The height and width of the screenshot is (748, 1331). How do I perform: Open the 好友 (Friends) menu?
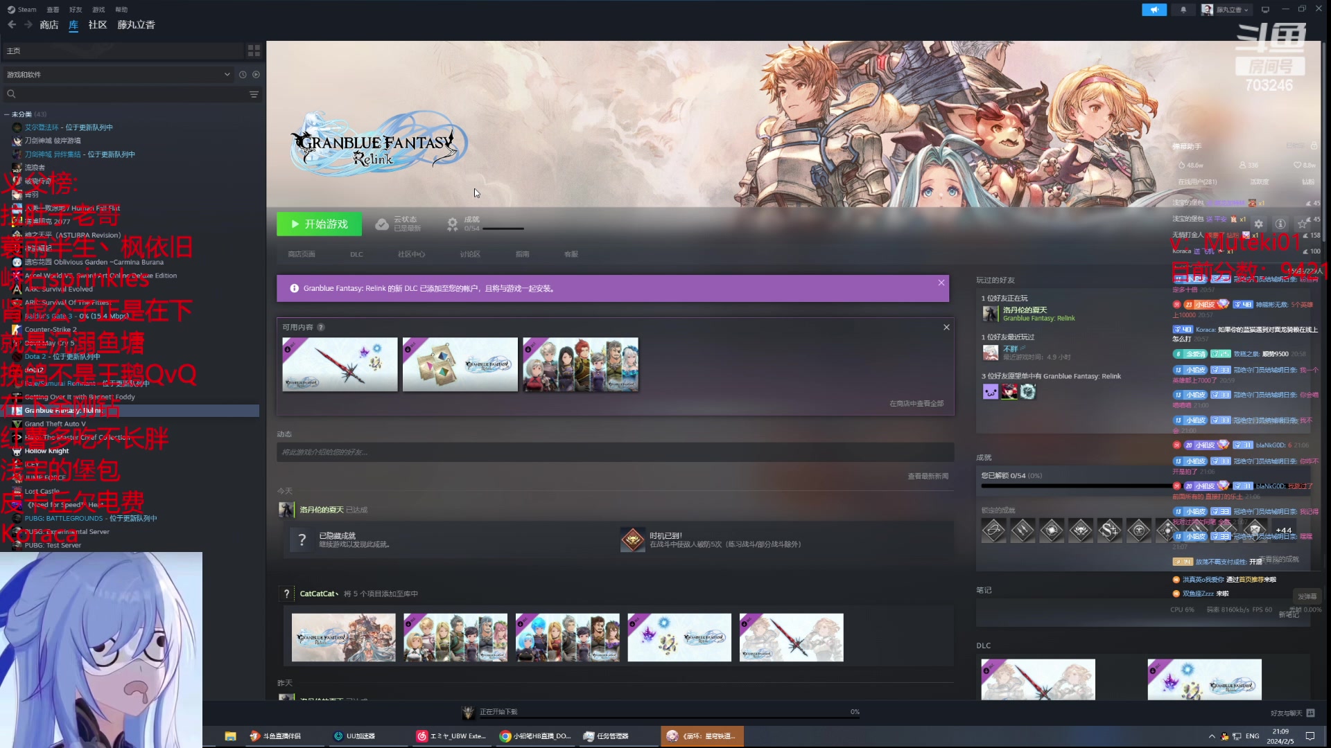[76, 10]
